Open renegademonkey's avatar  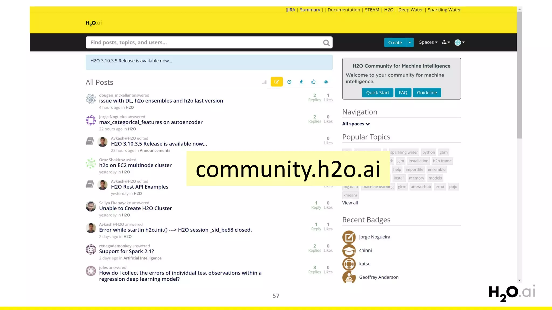(91, 249)
